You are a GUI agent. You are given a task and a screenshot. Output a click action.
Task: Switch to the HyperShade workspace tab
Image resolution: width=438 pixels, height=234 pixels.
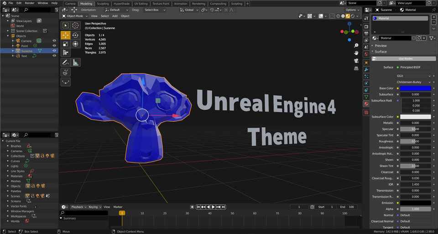click(121, 4)
